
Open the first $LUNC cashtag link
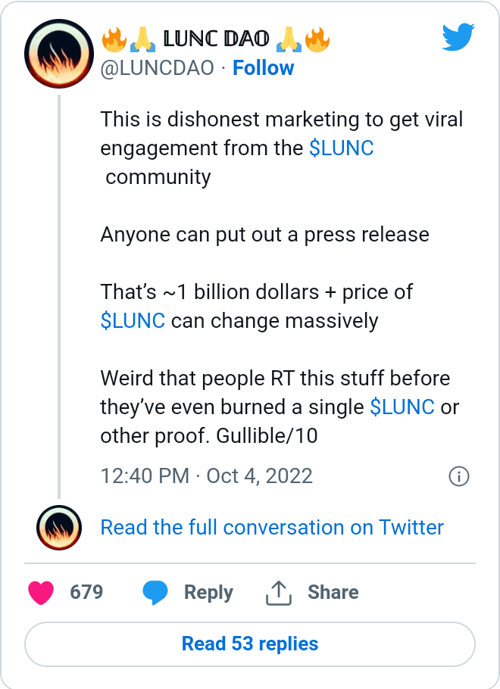[342, 148]
